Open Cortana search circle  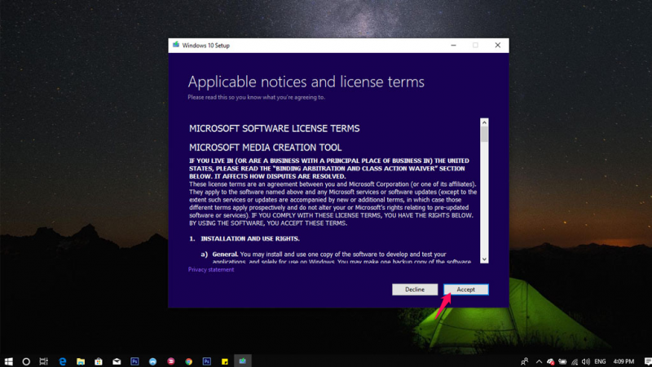tap(26, 360)
